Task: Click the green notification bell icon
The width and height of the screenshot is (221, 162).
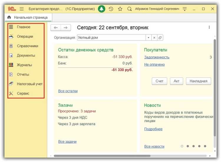Action: coord(102,9)
